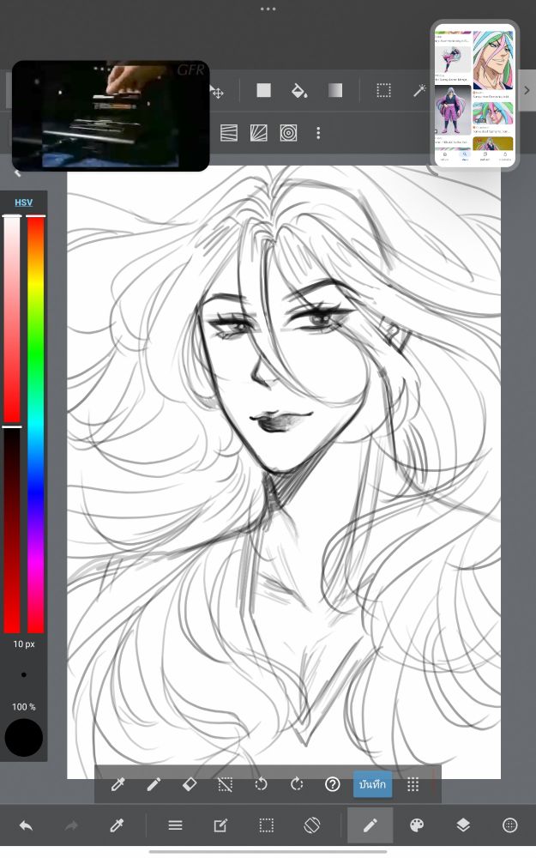Rotate canvas counterclockwise in shortcut bar
The height and width of the screenshot is (858, 536).
(261, 784)
